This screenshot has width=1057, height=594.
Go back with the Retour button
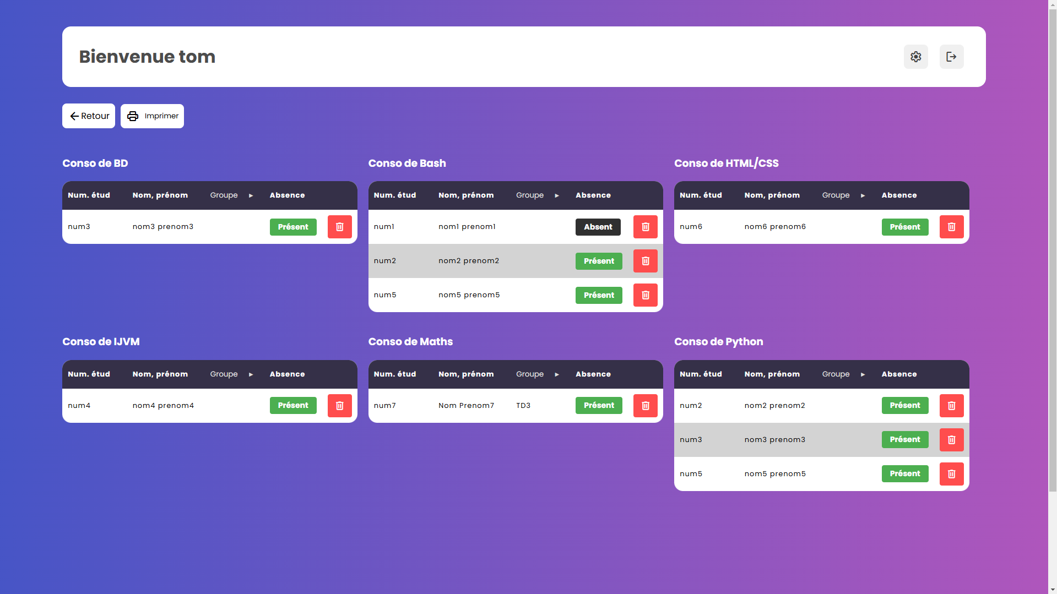pyautogui.click(x=89, y=116)
